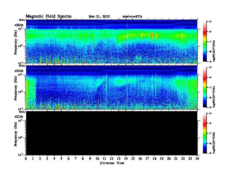Click the black dZ/dt spectrogram plot

pyautogui.click(x=112, y=133)
